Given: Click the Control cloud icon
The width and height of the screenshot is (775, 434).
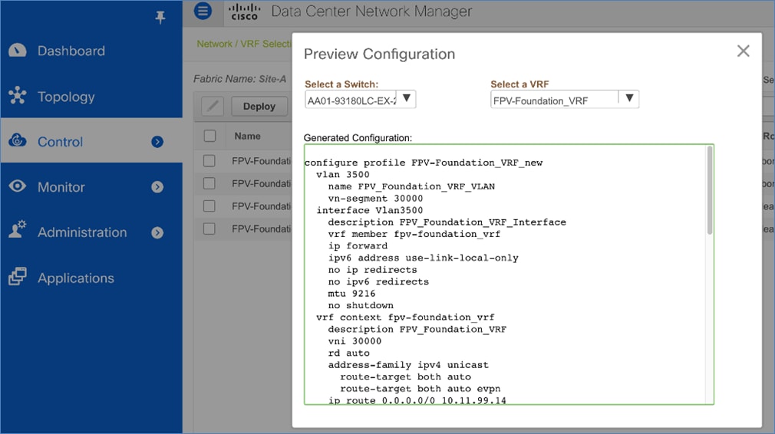Looking at the screenshot, I should coord(18,141).
